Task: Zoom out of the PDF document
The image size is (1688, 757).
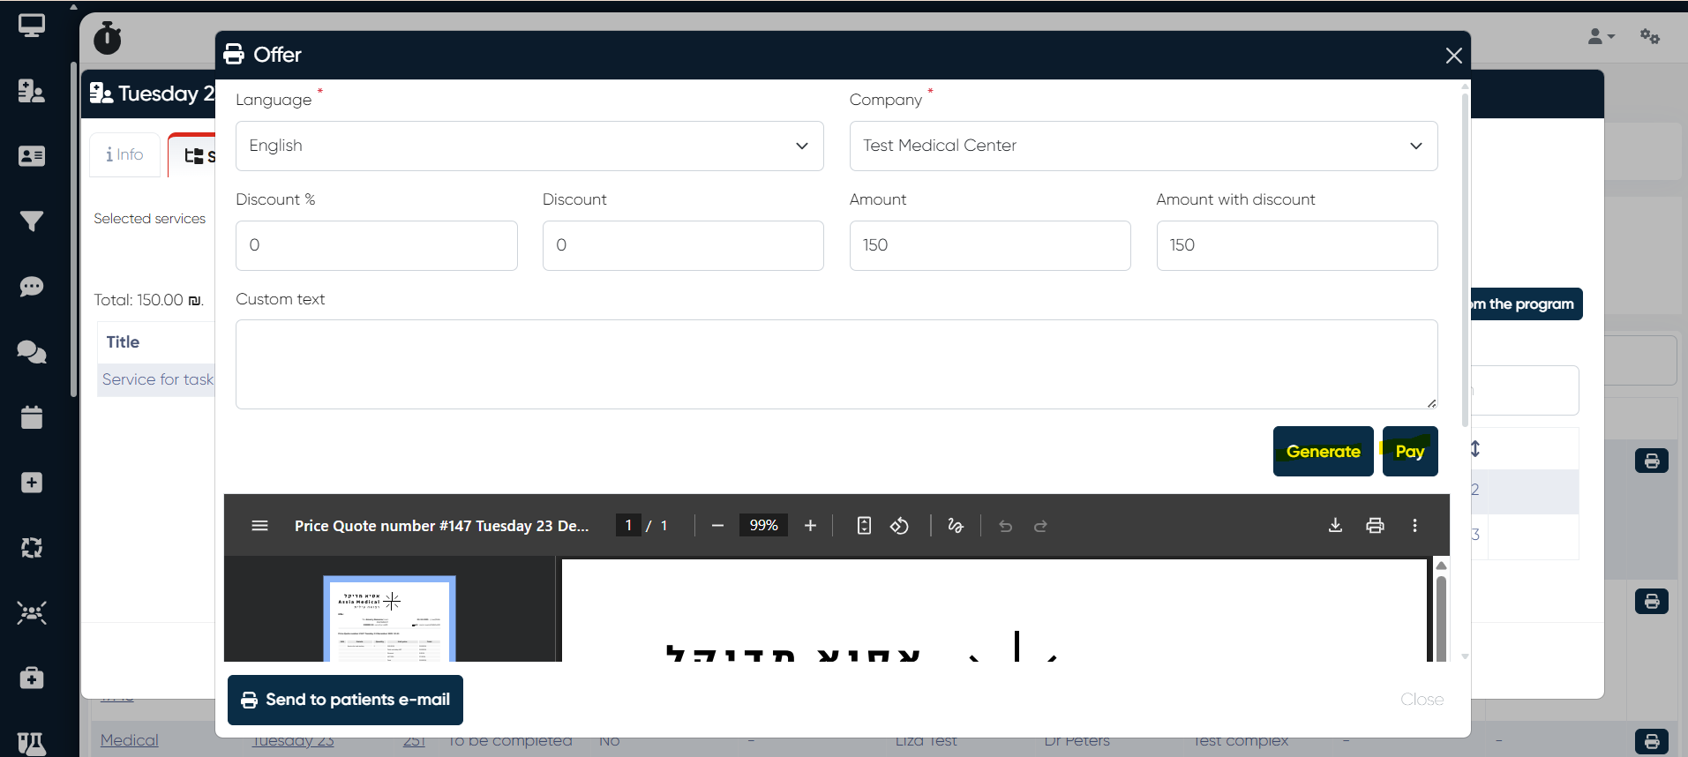Action: [x=717, y=526]
